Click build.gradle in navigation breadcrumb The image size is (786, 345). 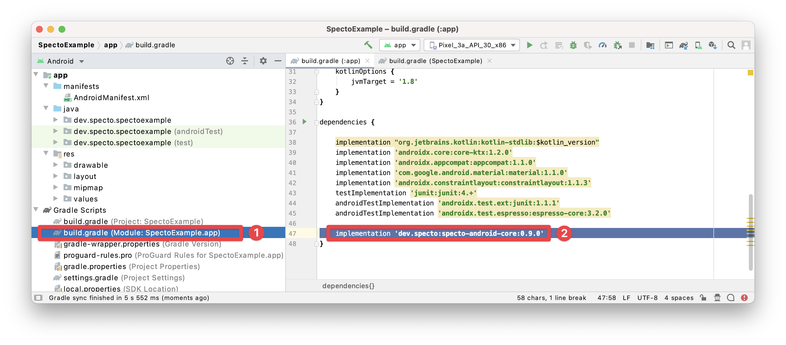point(151,45)
